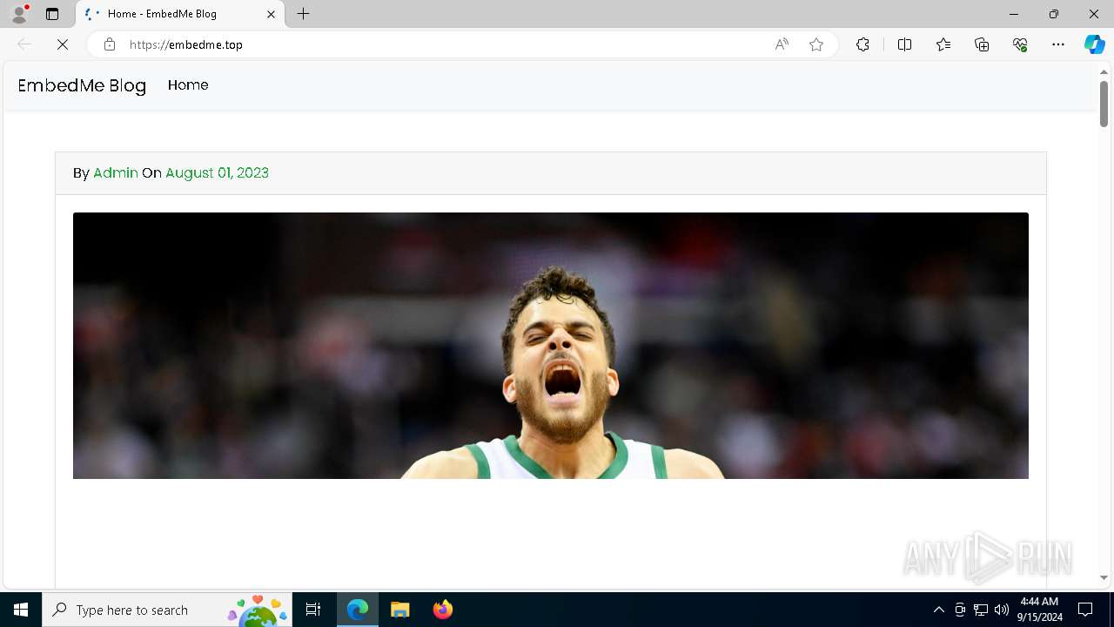Screen dimensions: 1114x627
Task: Click the page scrollbar up arrow
Action: (1104, 71)
